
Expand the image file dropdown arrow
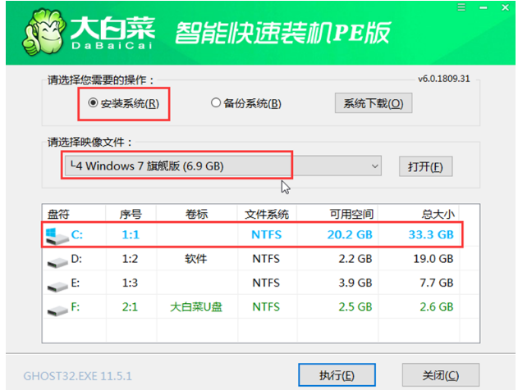374,166
